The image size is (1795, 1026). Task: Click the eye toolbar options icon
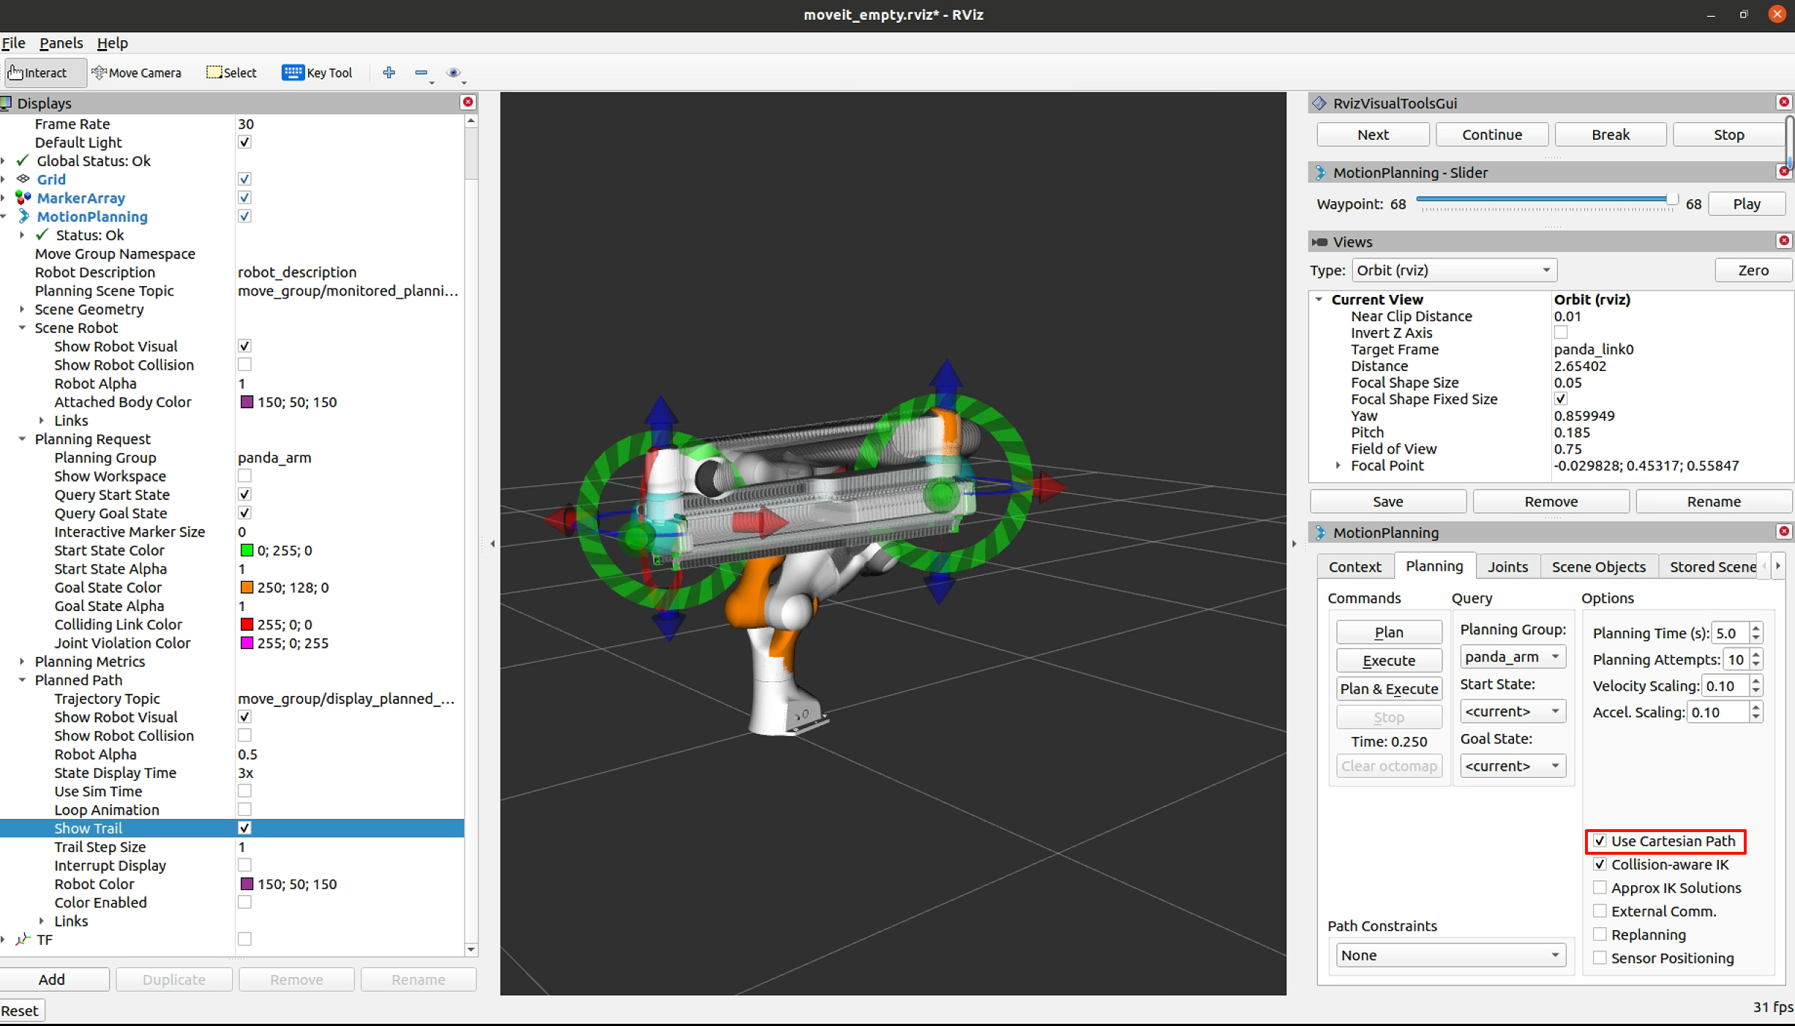coord(453,72)
